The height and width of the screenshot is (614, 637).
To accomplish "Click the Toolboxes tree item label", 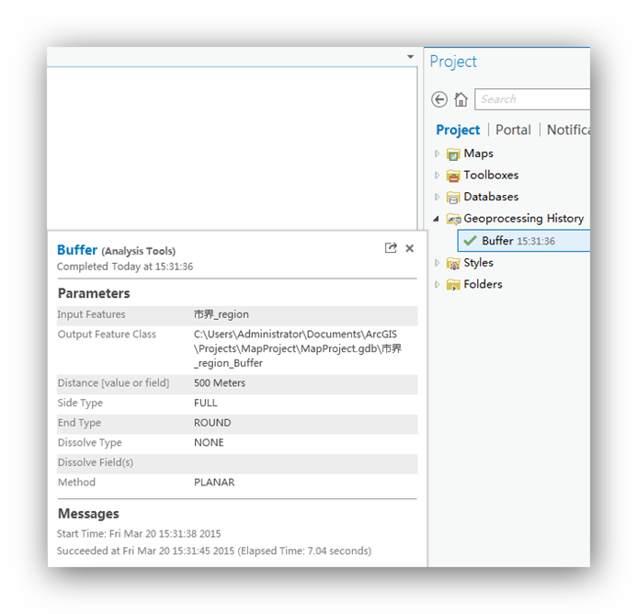I will [x=491, y=176].
